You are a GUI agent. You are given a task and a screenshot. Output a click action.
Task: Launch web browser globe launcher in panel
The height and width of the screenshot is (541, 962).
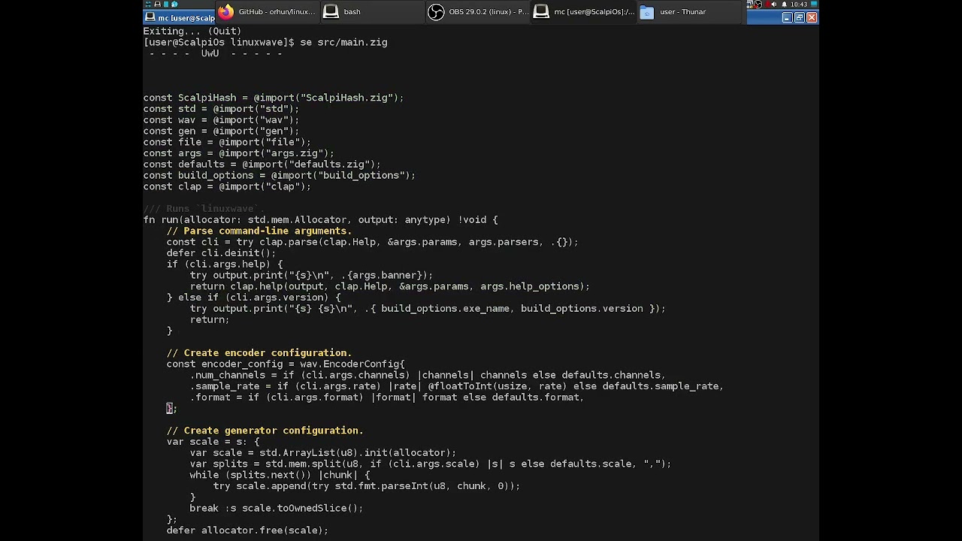(x=174, y=5)
